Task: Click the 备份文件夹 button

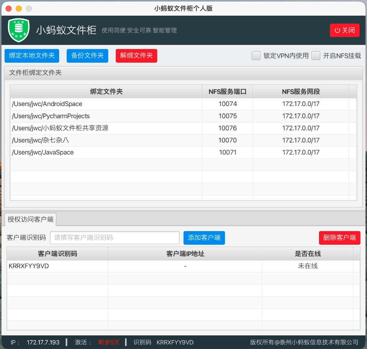Action: [x=87, y=56]
